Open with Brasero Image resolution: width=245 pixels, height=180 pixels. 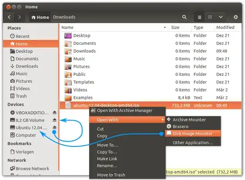(x=193, y=126)
